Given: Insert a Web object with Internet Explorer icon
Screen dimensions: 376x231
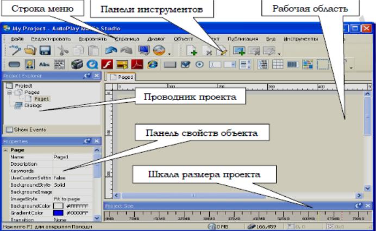Looking at the screenshot, I should [153, 64].
